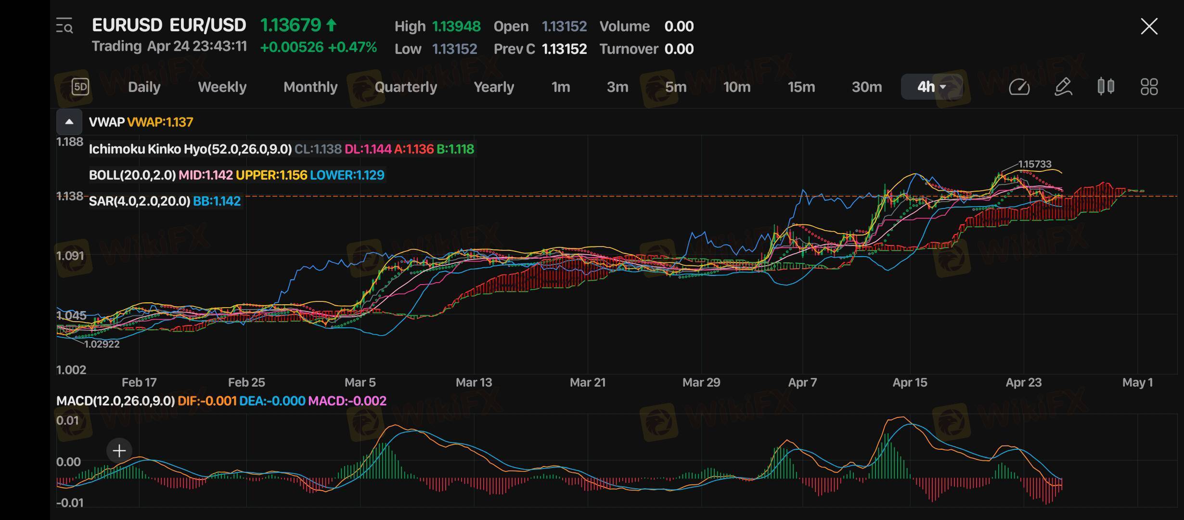Image resolution: width=1184 pixels, height=520 pixels.
Task: Switch to the Daily timeframe tab
Action: coord(144,87)
